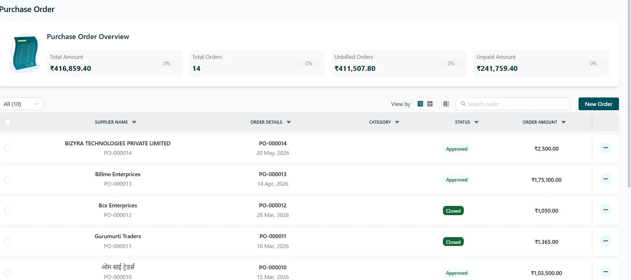The height and width of the screenshot is (280, 631).
Task: Open actions menu for PO-000014
Action: click(605, 148)
